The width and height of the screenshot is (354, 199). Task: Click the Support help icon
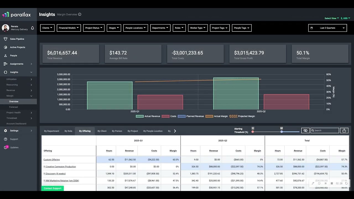coord(6,139)
